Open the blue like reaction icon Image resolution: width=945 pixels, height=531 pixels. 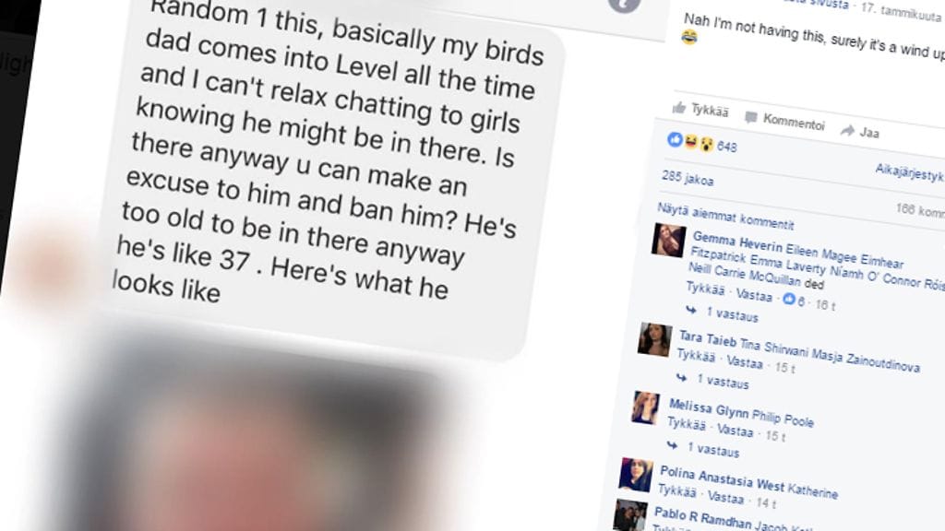pyautogui.click(x=675, y=140)
